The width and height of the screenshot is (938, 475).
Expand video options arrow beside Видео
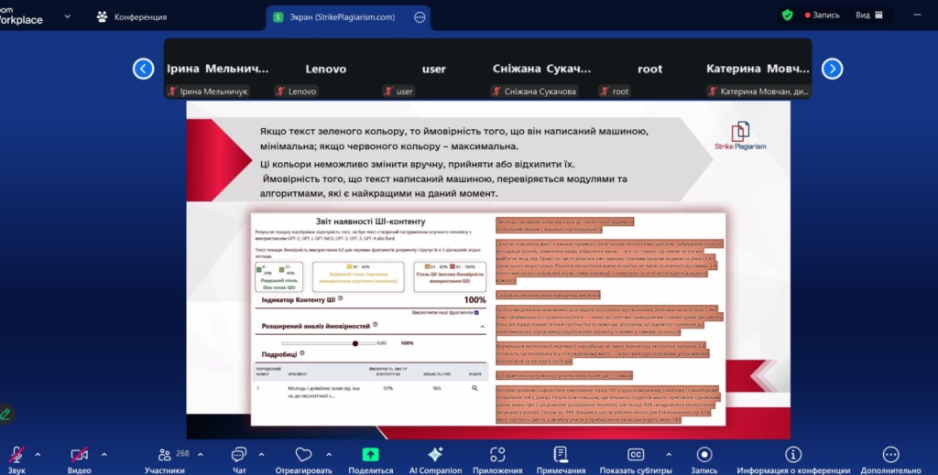pyautogui.click(x=104, y=454)
